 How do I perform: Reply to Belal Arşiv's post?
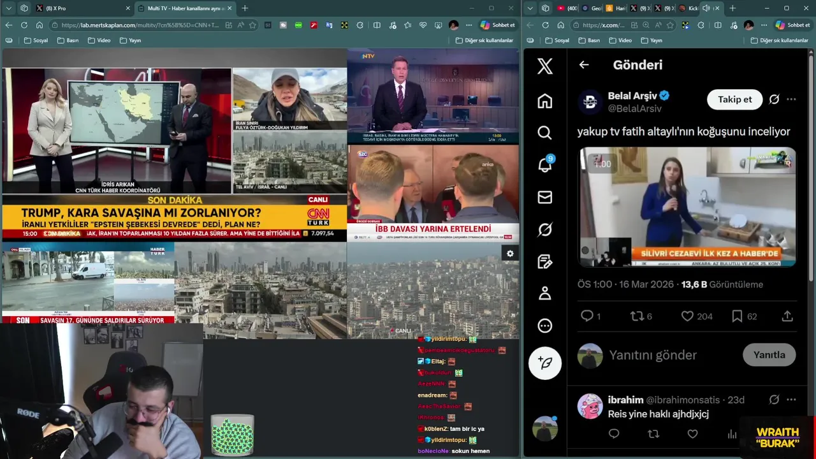[x=587, y=316]
